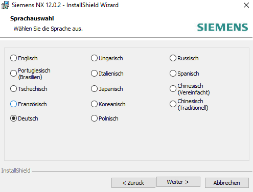Select the Englisch language option
253x192 pixels.
pos(13,58)
